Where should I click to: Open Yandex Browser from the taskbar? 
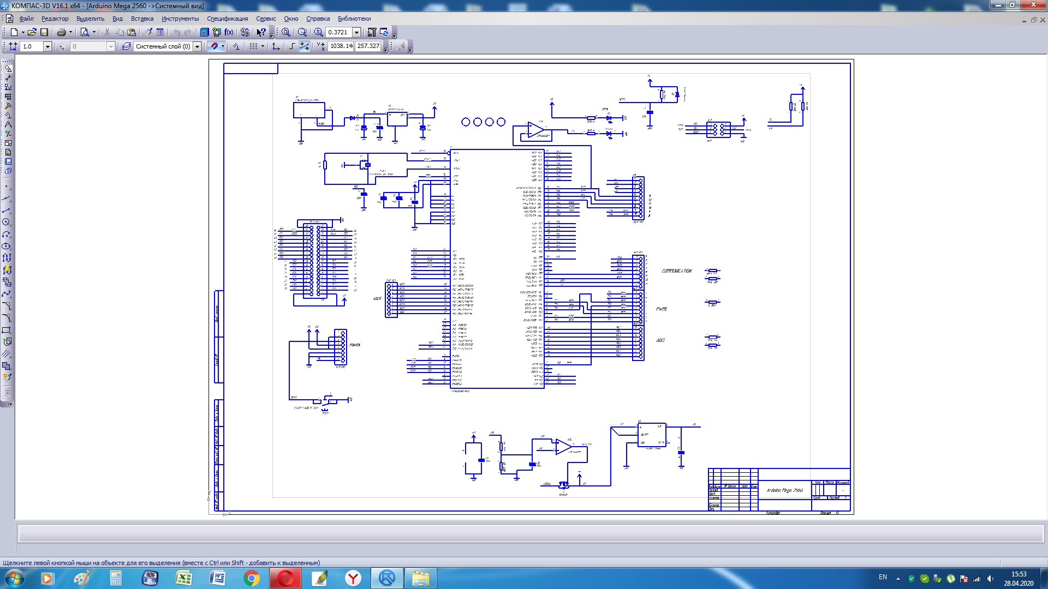click(353, 578)
